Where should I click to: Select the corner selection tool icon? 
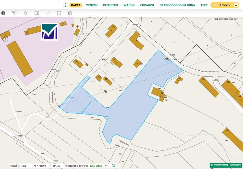pyautogui.click(x=14, y=13)
